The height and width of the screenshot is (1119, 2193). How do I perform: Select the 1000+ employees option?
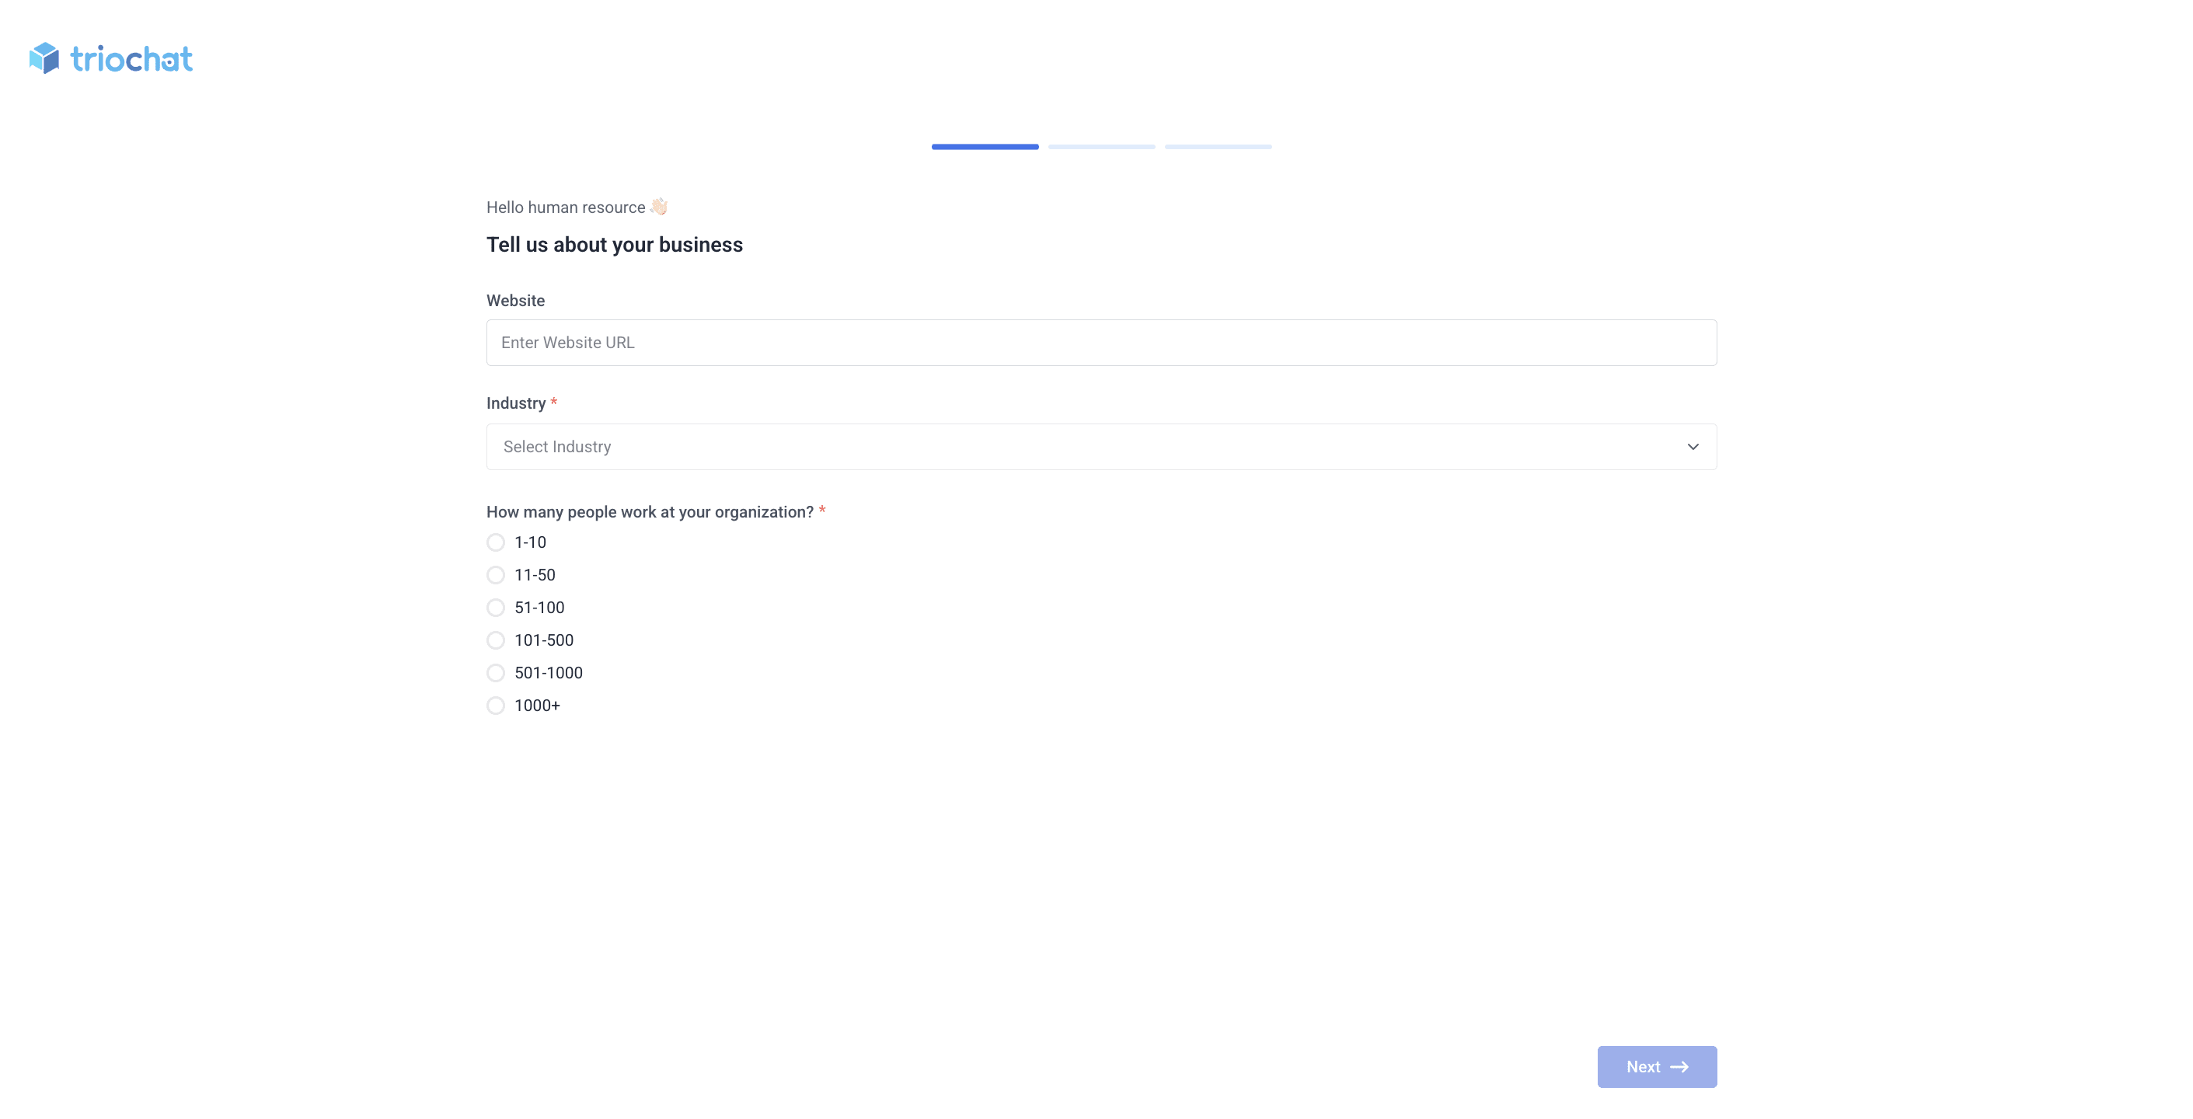point(496,706)
